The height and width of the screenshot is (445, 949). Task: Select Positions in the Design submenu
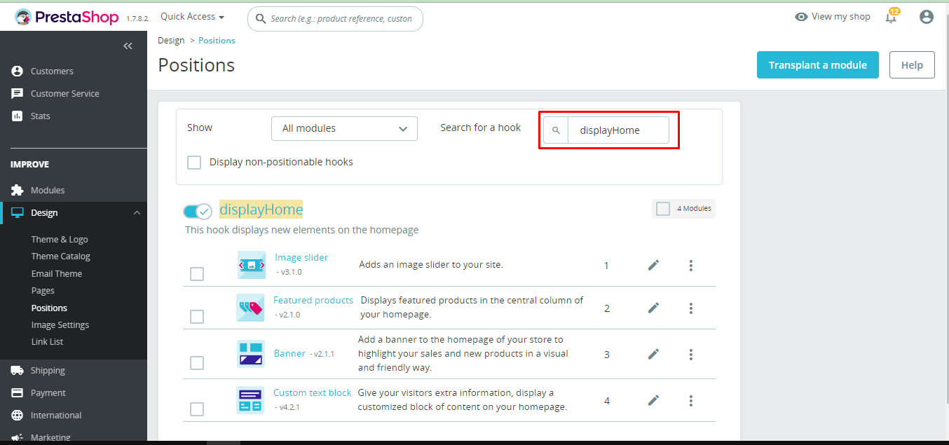click(49, 308)
